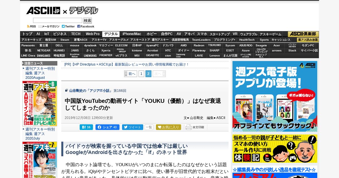Open the AI menu item

tap(38, 34)
